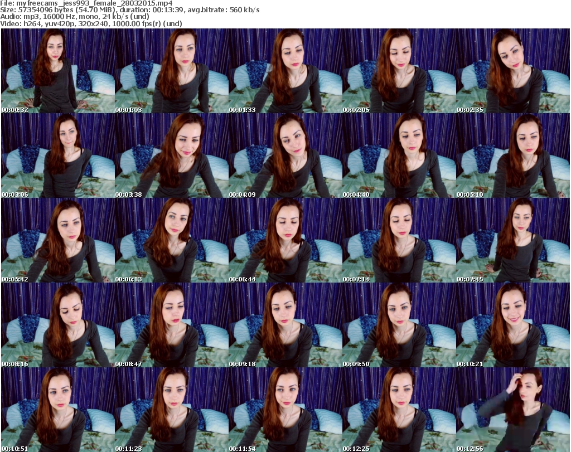The height and width of the screenshot is (452, 571).
Task: Open the thumbnail timestamped 00:11:23
Action: 172,410
